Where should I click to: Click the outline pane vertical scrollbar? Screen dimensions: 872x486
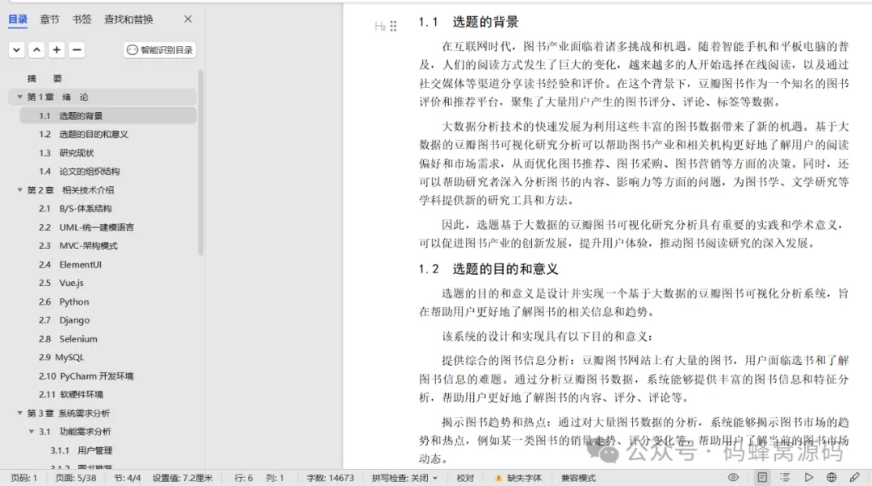click(201, 162)
